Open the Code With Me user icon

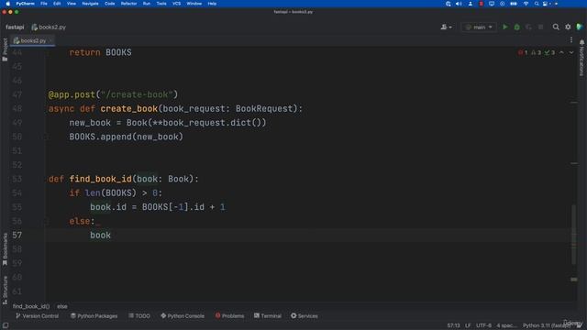[446, 27]
